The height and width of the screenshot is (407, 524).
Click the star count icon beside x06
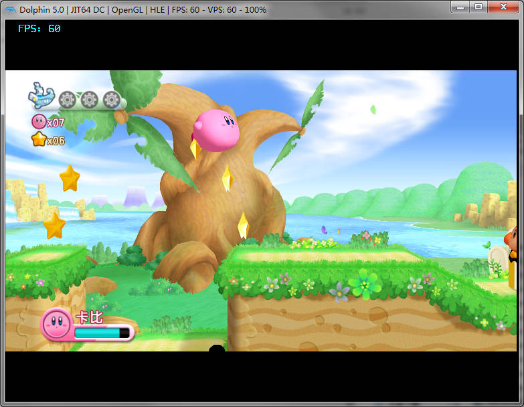click(39, 139)
